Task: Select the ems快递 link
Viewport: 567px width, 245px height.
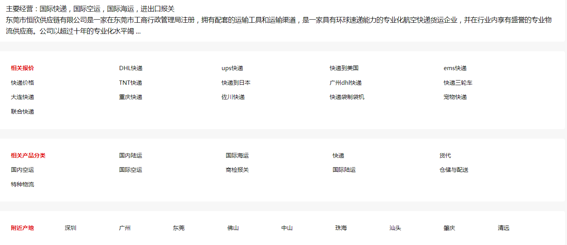Action: [x=455, y=68]
